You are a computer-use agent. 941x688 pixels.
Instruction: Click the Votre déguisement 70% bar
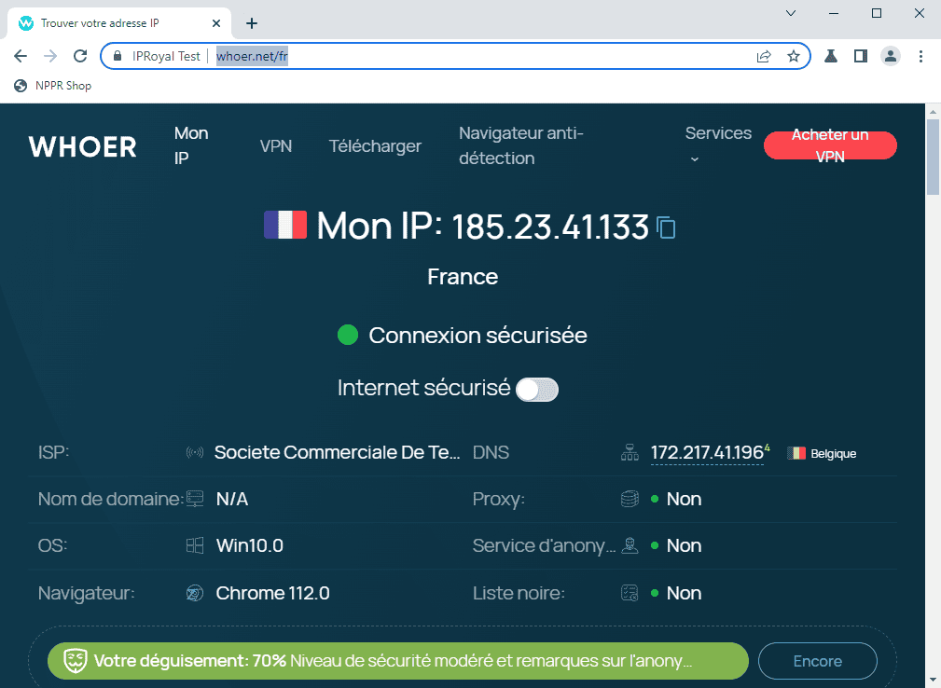(398, 661)
